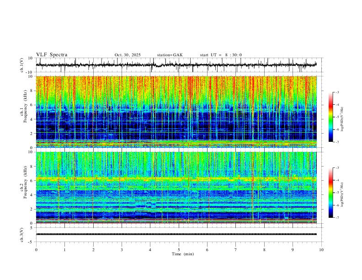This screenshot has width=362, height=280.
Task: Click the 'ch.1(V)' waveform axis label
Action: point(21,65)
